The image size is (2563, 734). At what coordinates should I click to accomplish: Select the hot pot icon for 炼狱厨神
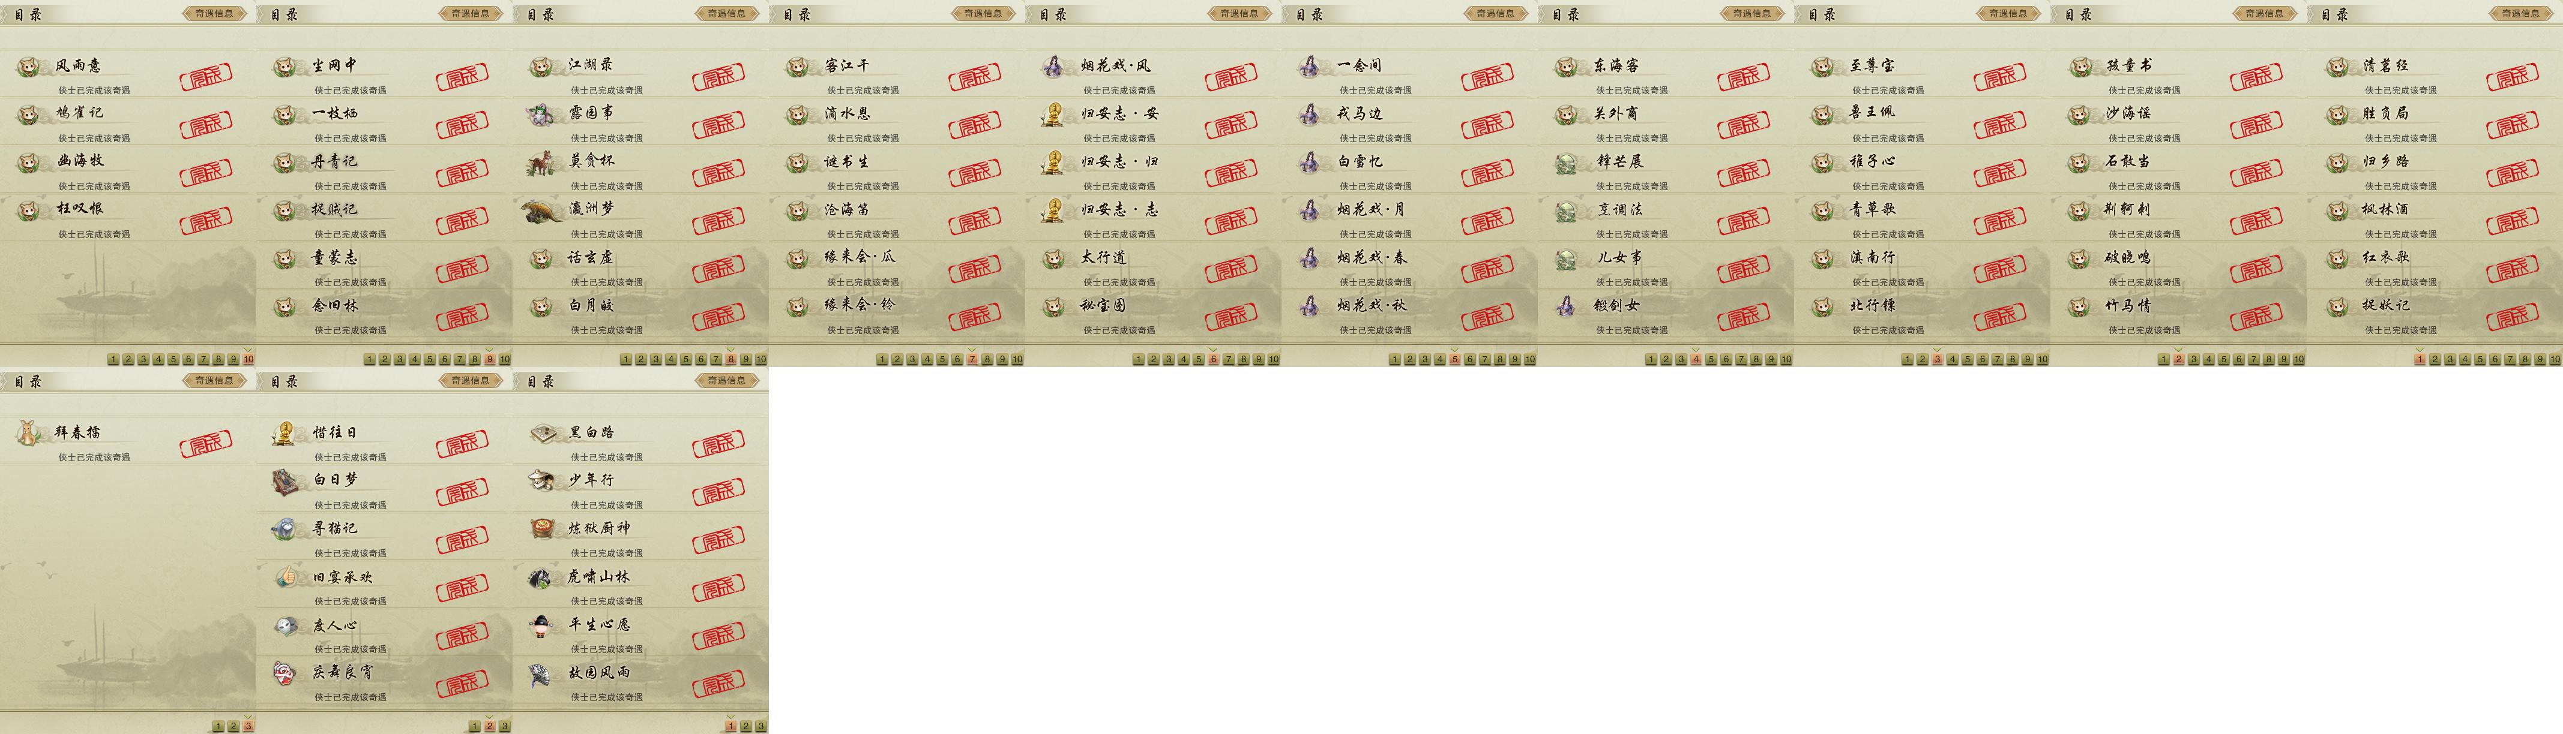(x=542, y=528)
